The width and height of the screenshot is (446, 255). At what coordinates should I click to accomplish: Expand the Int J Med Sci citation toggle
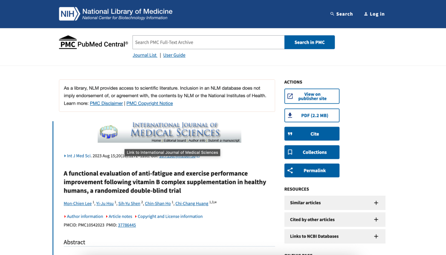pyautogui.click(x=77, y=156)
